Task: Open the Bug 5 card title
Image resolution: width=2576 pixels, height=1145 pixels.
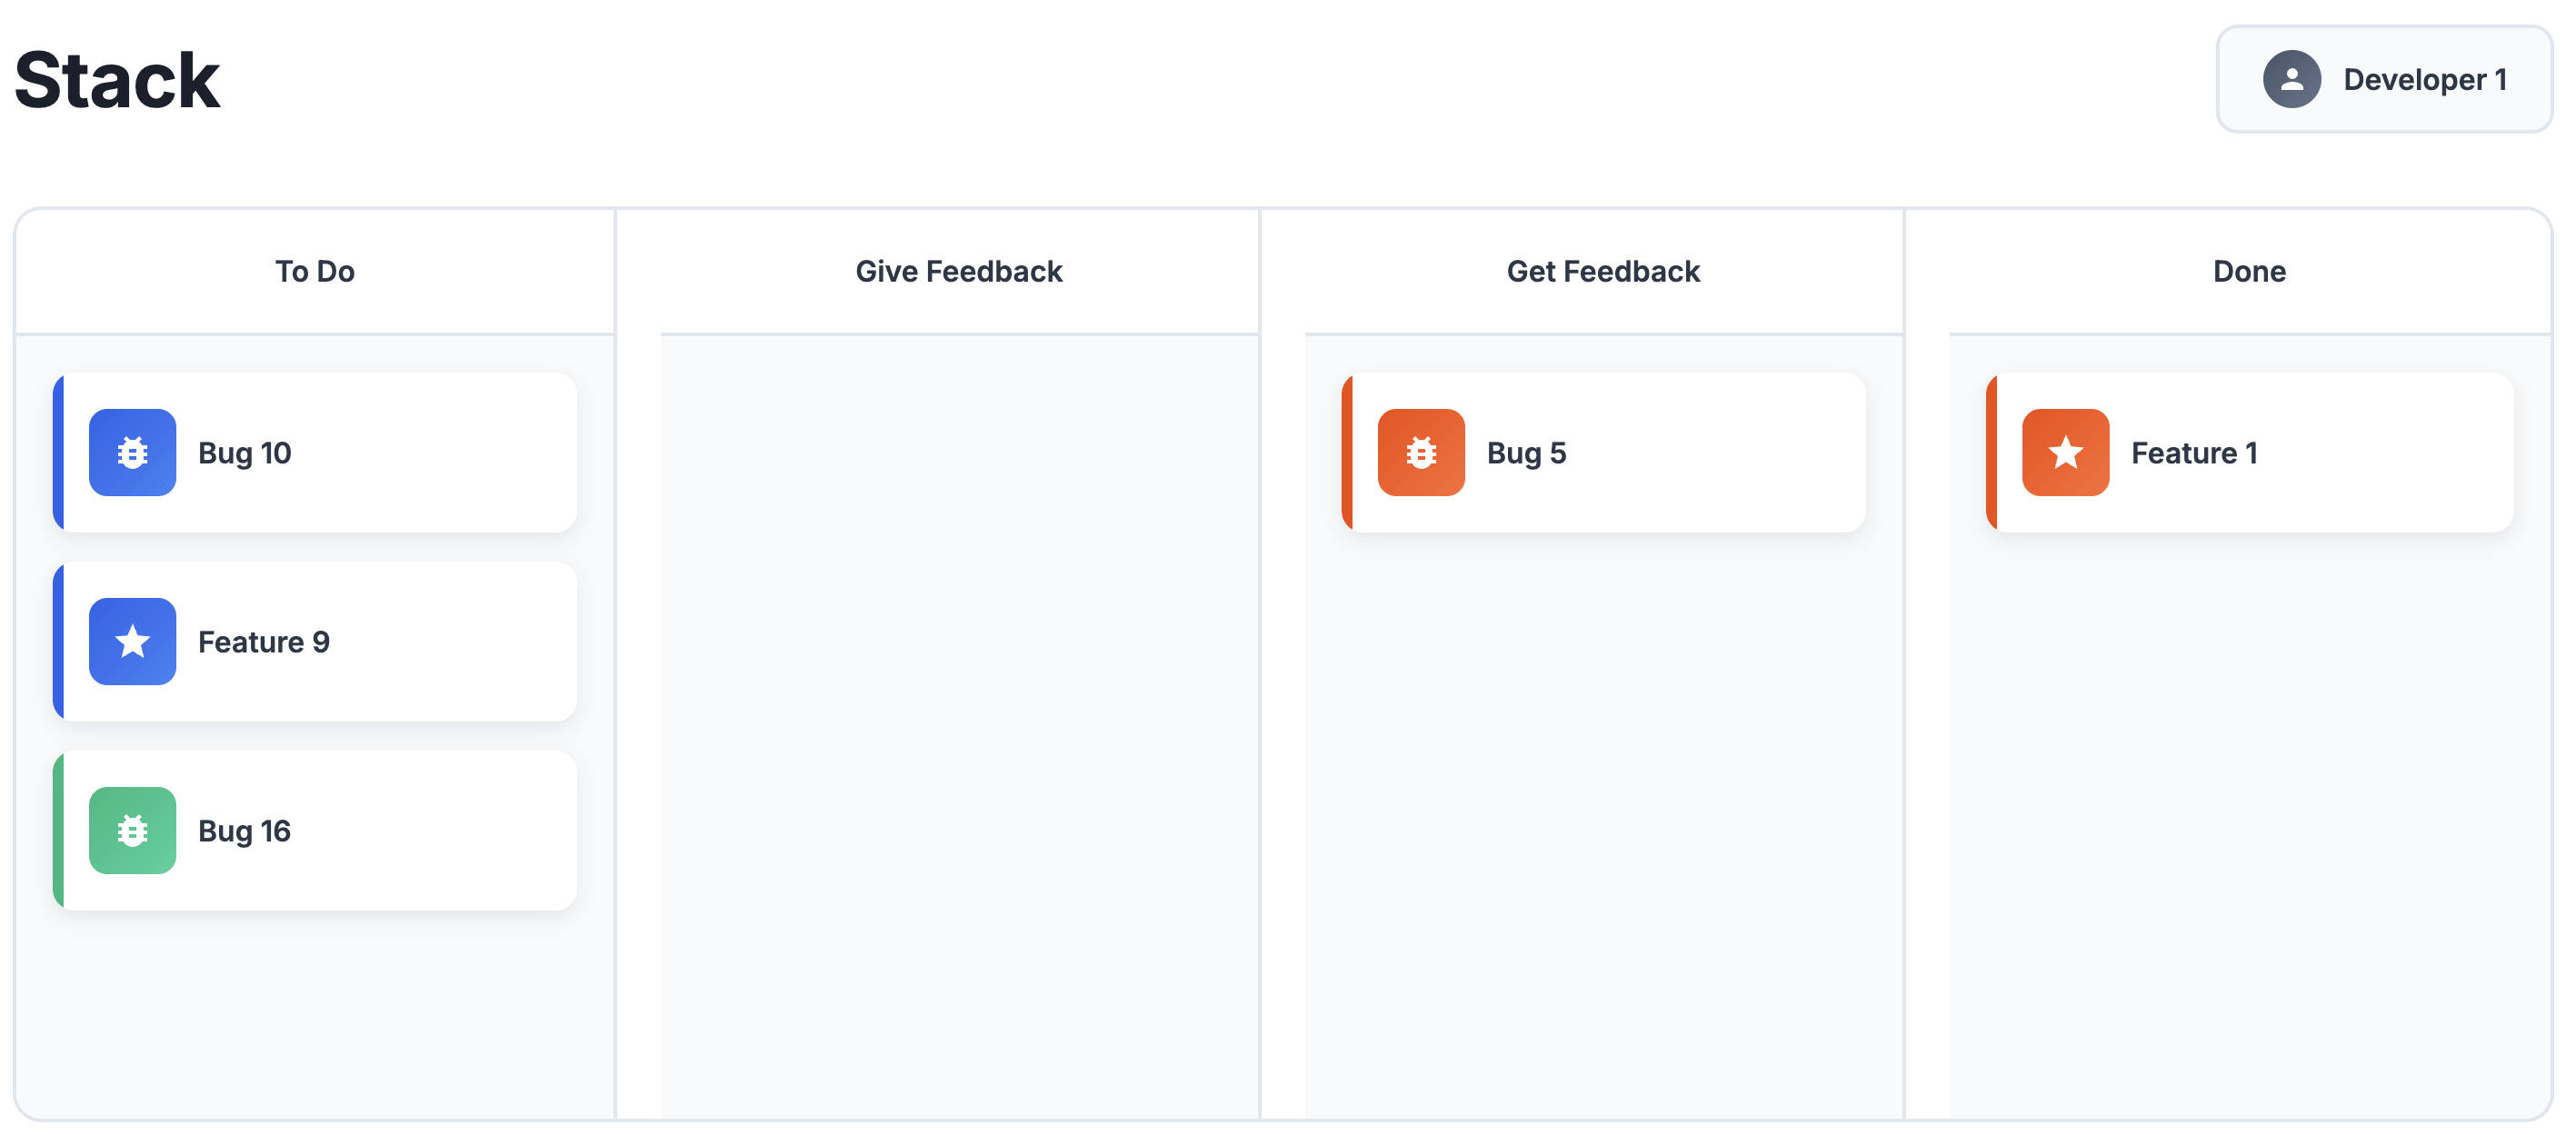Action: tap(1526, 452)
